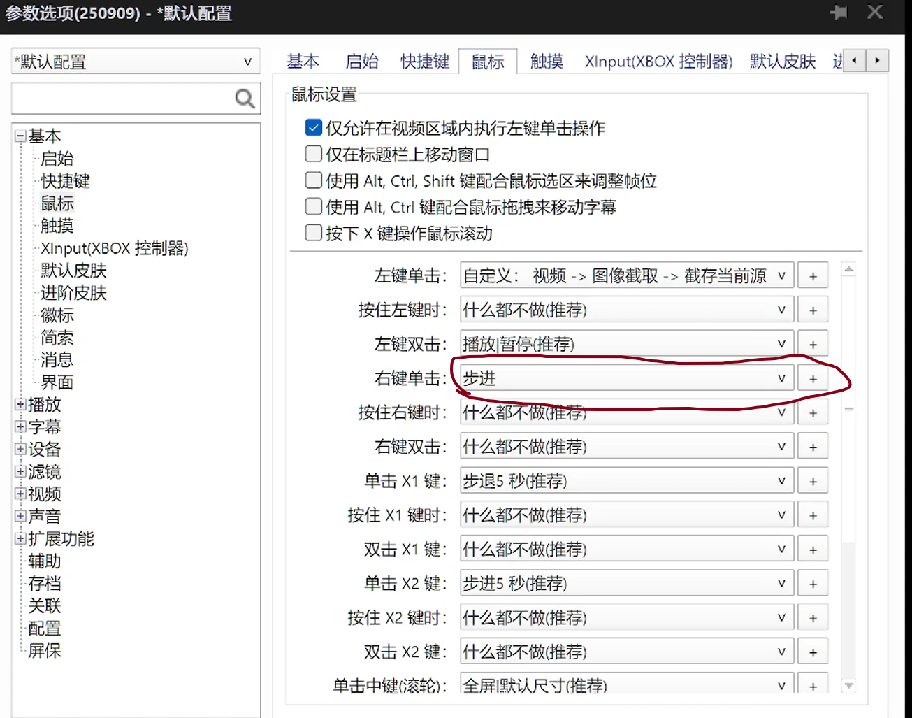The image size is (912, 718).
Task: Click the search magnifier icon
Action: click(245, 99)
